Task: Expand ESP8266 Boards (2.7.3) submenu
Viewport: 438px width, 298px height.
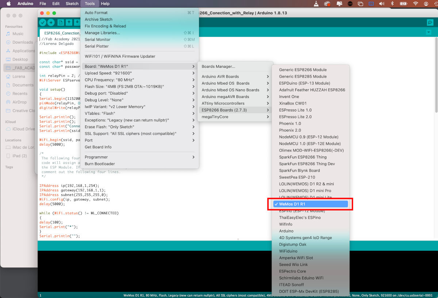Action: click(x=235, y=110)
